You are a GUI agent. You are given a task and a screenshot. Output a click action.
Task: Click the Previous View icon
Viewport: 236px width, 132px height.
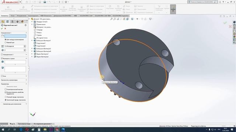click(118, 19)
